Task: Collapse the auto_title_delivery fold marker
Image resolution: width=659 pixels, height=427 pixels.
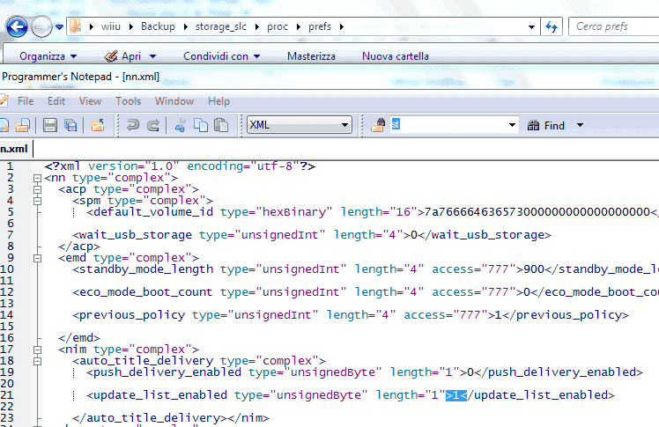Action: [37, 361]
